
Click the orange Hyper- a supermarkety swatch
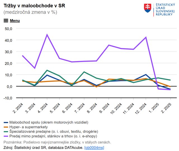pos(6,127)
